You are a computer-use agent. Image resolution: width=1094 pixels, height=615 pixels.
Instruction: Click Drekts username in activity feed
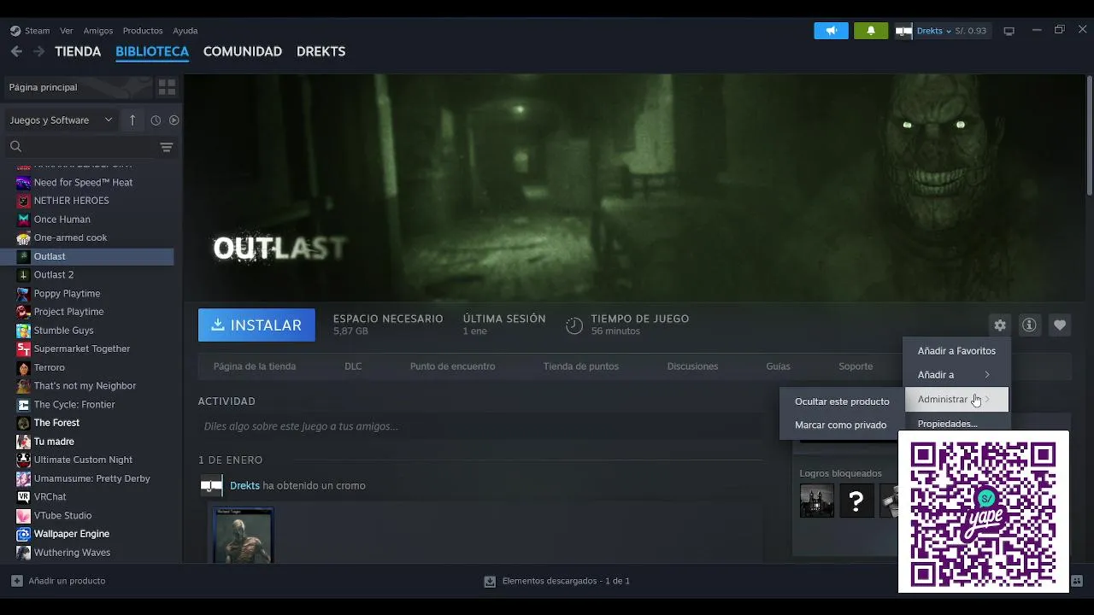(244, 486)
